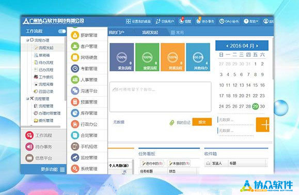The image size is (299, 195).
Task: Open the 监控管理 camera icon
Action: coord(75,157)
